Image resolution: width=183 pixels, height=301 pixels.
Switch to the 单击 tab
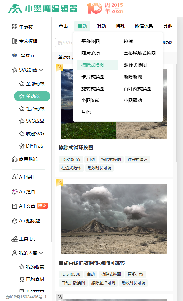[63, 26]
